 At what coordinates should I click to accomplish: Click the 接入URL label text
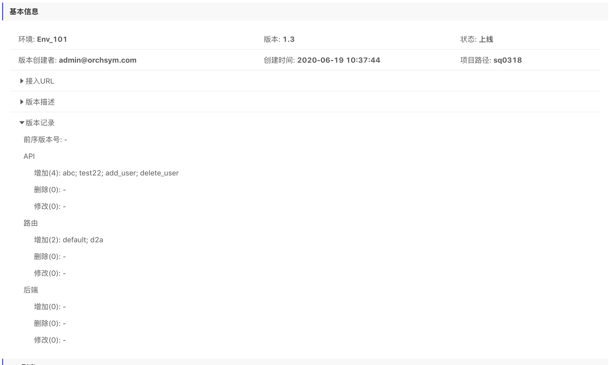pyautogui.click(x=40, y=81)
